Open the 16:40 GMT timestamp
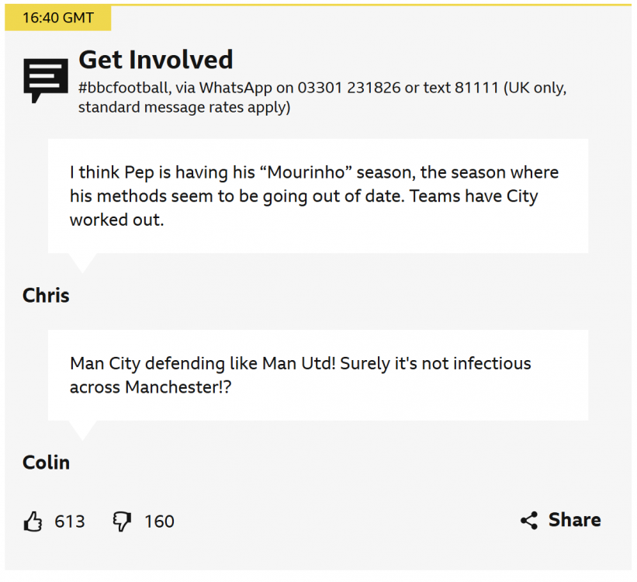This screenshot has width=637, height=582. click(57, 17)
